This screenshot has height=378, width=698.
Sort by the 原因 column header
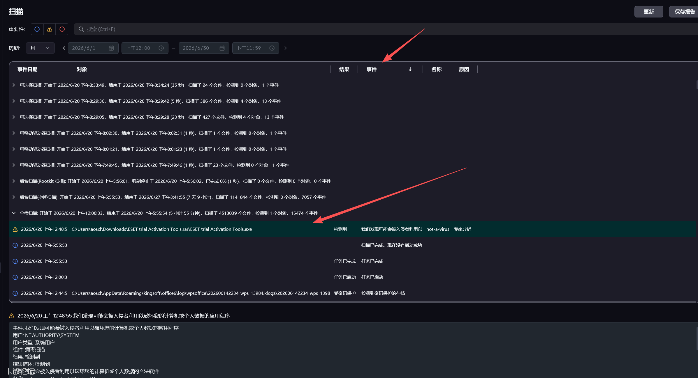click(464, 69)
